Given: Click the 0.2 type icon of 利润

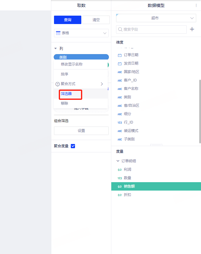Looking at the screenshot, I should (120, 170).
